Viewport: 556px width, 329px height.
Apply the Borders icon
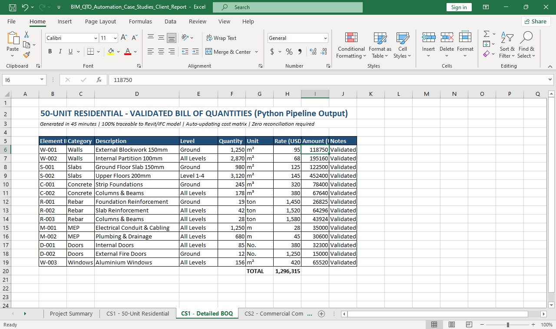[91, 52]
